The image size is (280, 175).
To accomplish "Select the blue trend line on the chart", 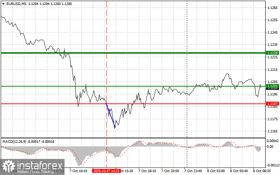I will [110, 115].
